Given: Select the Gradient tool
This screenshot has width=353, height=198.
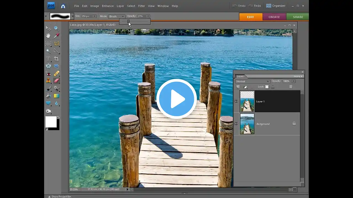Looking at the screenshot, I should 56,96.
